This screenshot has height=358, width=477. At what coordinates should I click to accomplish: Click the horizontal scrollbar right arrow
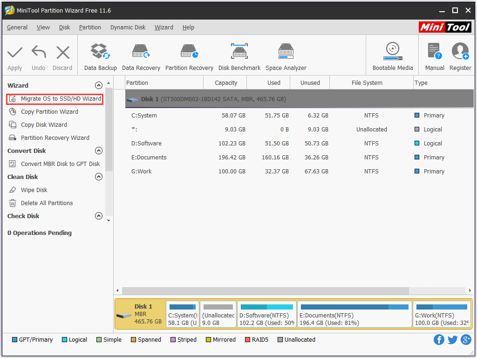click(470, 291)
